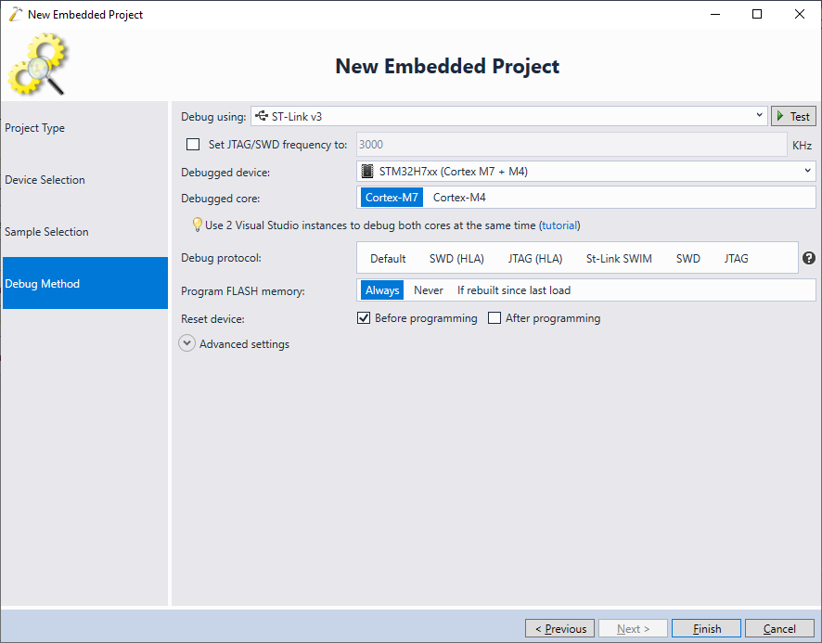The height and width of the screenshot is (643, 822).
Task: Choose SWD (HLA) debug protocol
Action: pos(456,258)
